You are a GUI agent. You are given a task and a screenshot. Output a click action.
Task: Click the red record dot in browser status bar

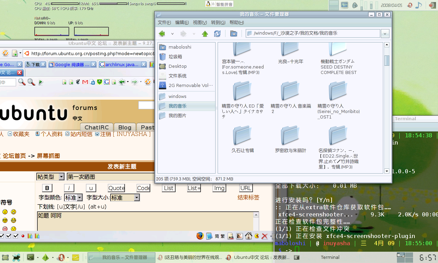point(23,236)
